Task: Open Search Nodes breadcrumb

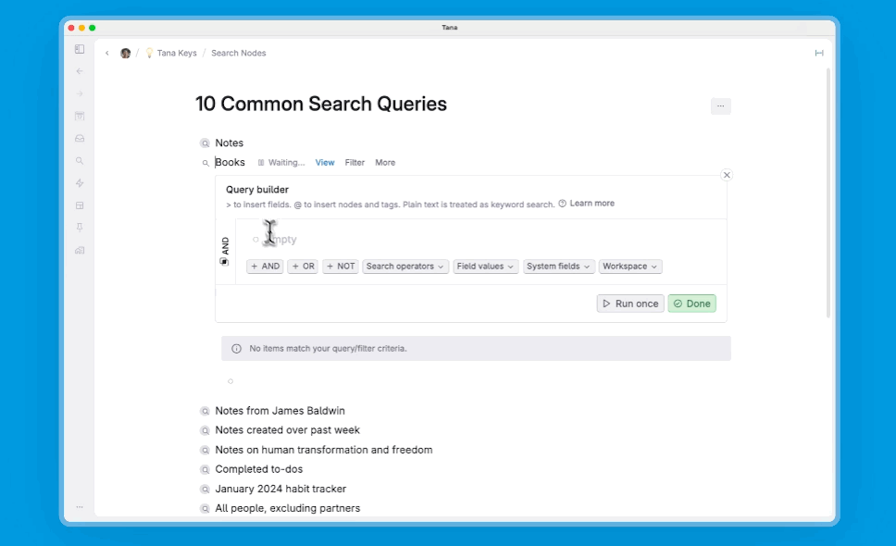Action: tap(238, 53)
